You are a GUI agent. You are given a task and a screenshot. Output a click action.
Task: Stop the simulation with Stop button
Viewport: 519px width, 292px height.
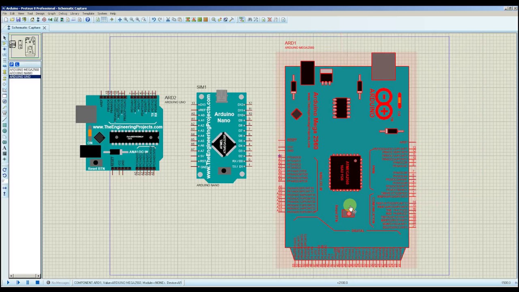click(x=37, y=283)
